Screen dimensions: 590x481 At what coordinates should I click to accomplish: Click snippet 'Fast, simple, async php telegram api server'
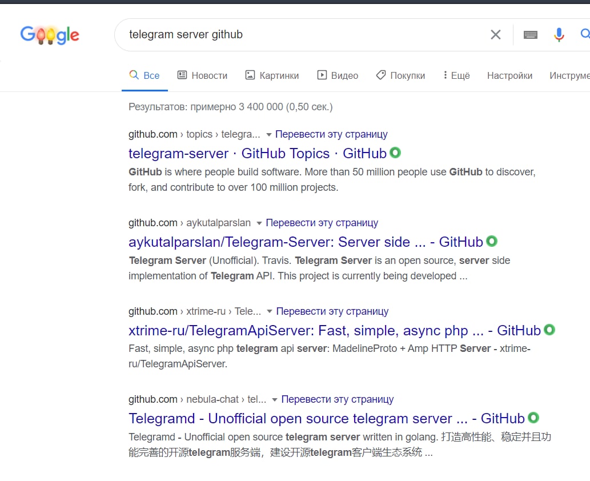(330, 356)
